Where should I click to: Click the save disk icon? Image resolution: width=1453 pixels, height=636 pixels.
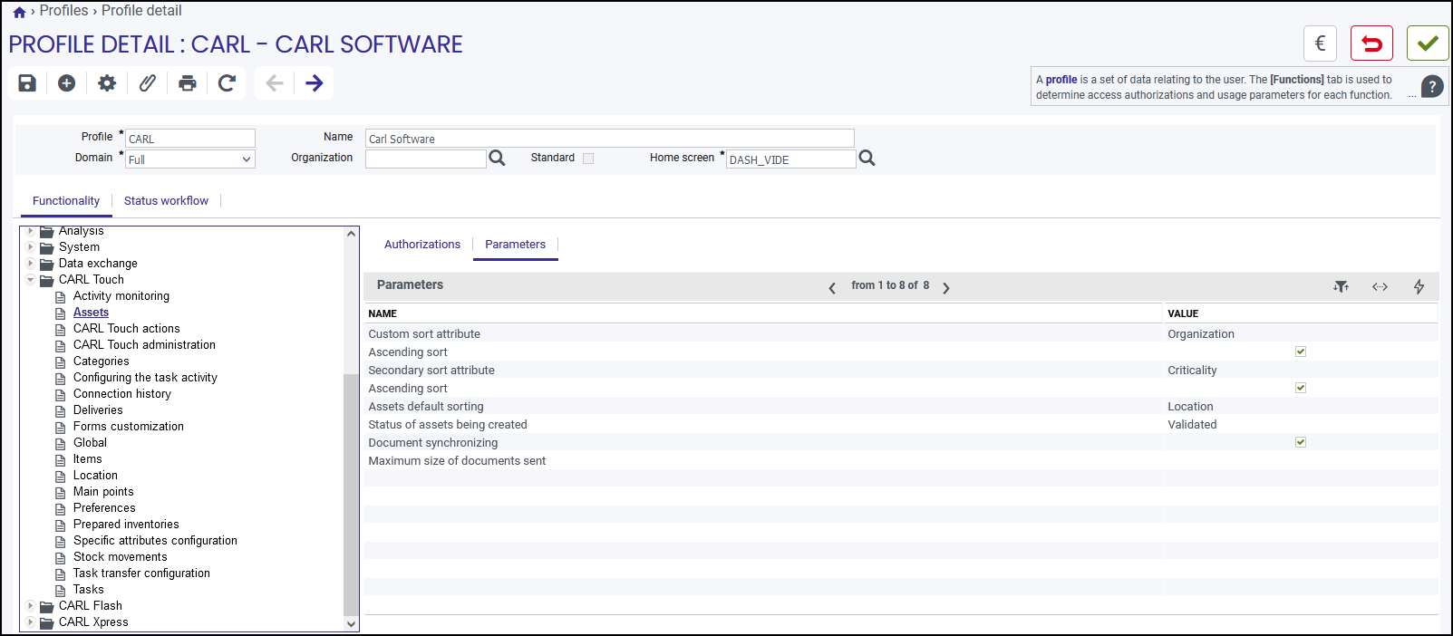pos(27,83)
